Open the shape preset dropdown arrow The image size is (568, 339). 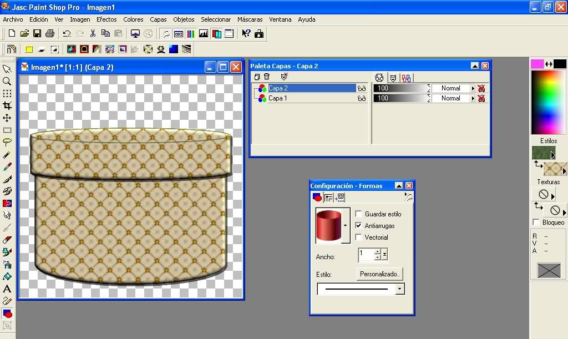coord(346,225)
